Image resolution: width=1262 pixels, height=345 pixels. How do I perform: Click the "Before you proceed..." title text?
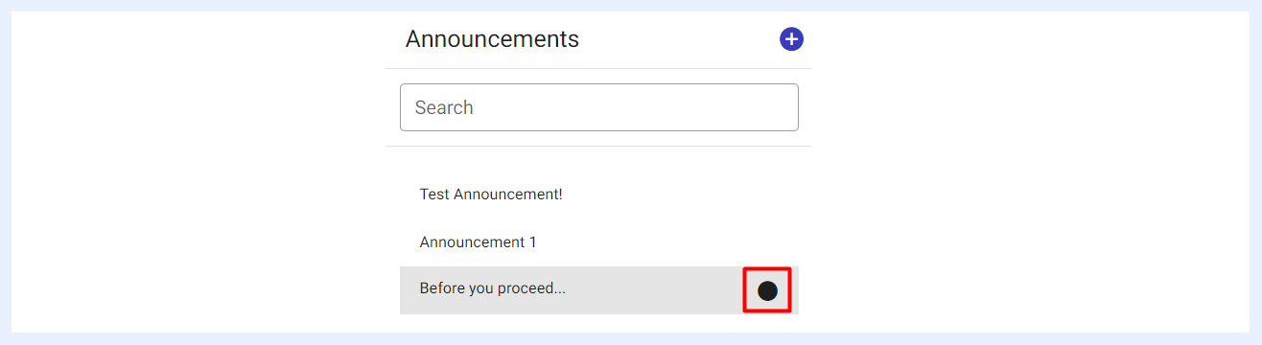(x=493, y=288)
